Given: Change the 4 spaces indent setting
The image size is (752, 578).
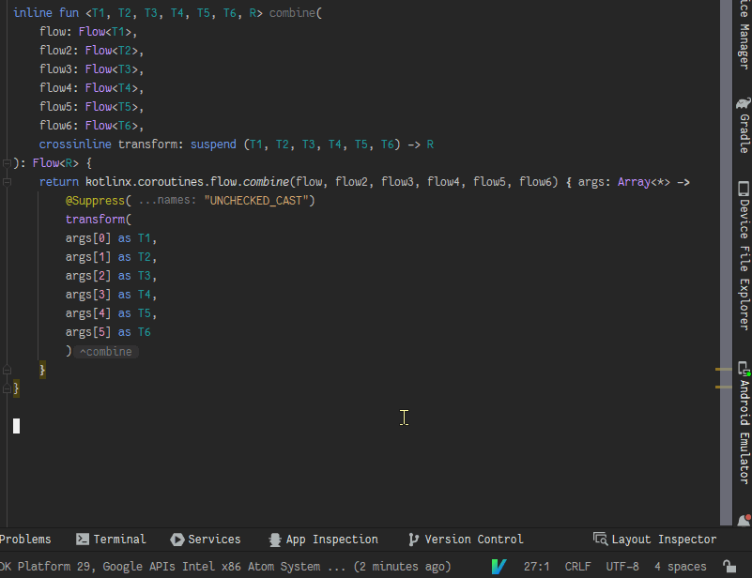Looking at the screenshot, I should 680,567.
